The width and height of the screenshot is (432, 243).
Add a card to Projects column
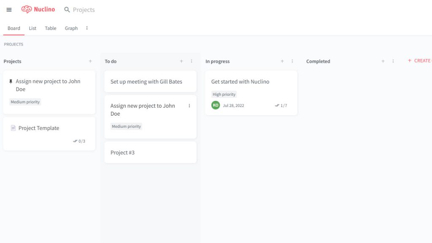coord(90,61)
